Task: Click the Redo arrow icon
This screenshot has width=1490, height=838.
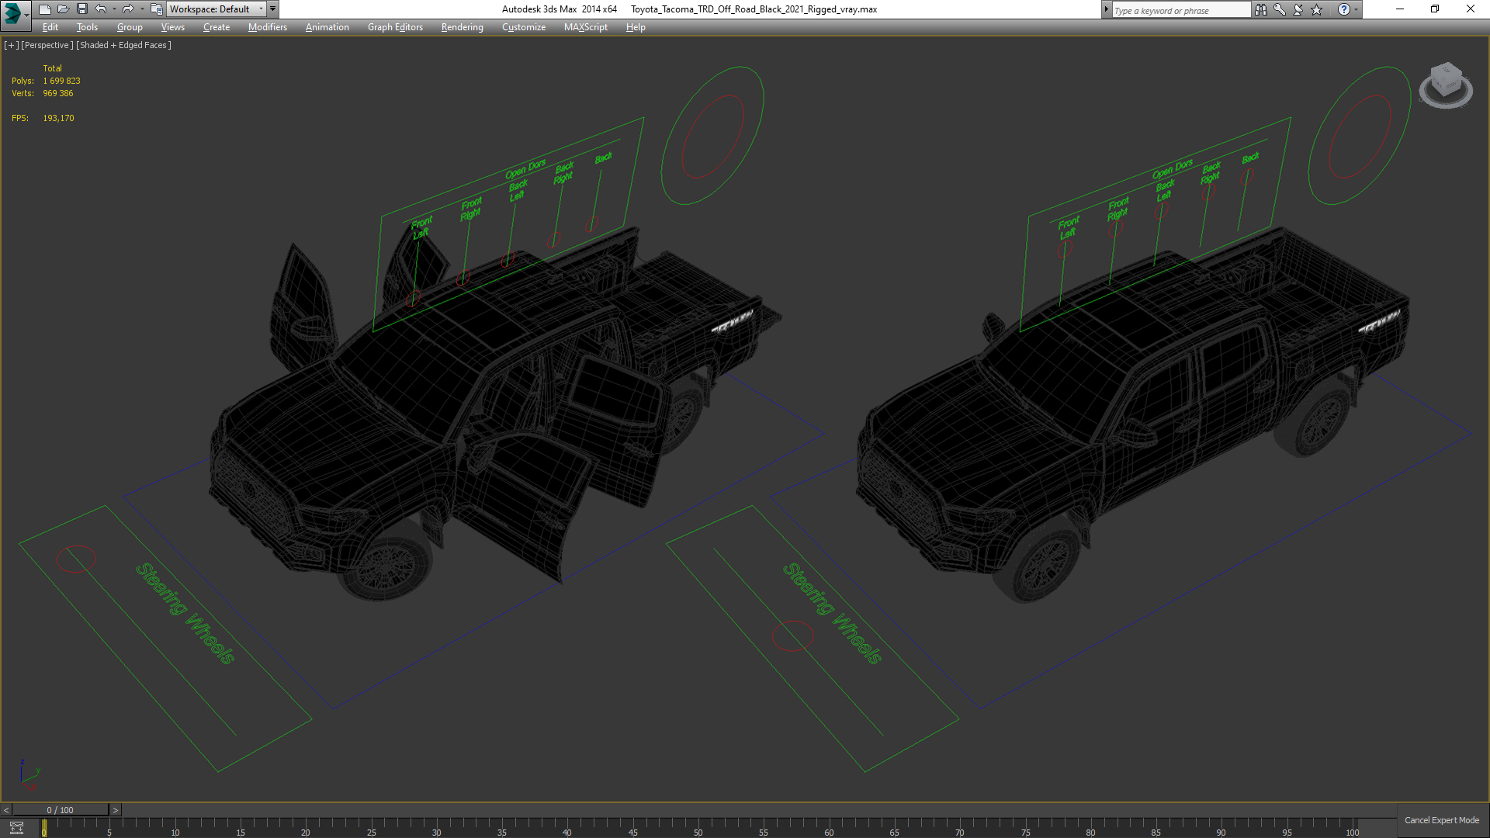Action: [x=128, y=9]
